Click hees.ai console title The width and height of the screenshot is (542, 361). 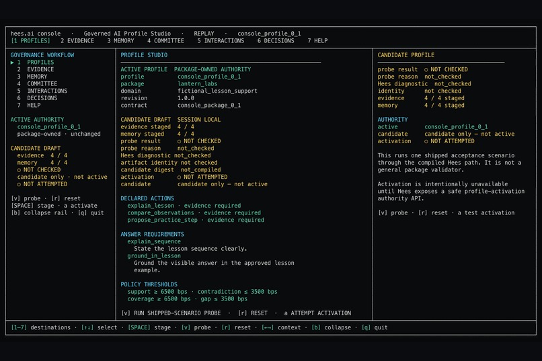pyautogui.click(x=36, y=34)
